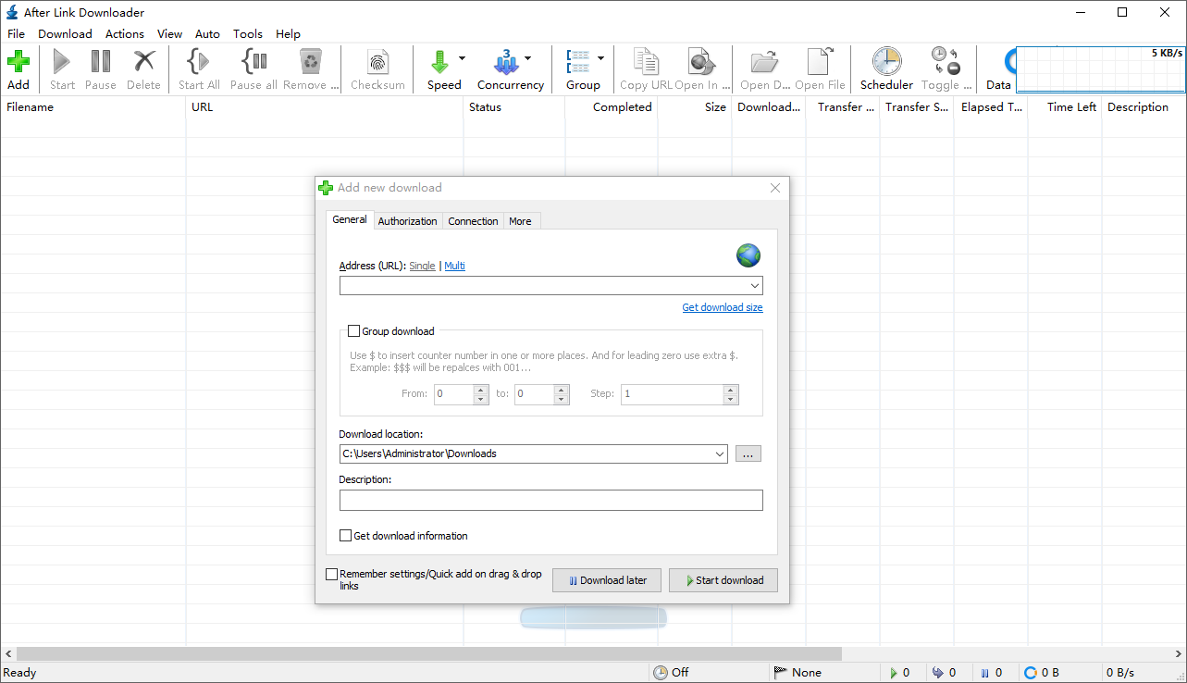Switch to the Authorization tab
The width and height of the screenshot is (1187, 683).
tap(408, 221)
